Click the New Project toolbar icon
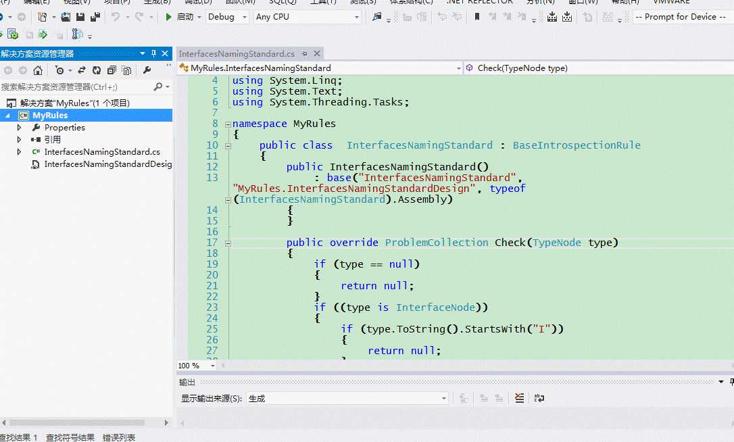Screen dimensions: 734x442 (42, 18)
